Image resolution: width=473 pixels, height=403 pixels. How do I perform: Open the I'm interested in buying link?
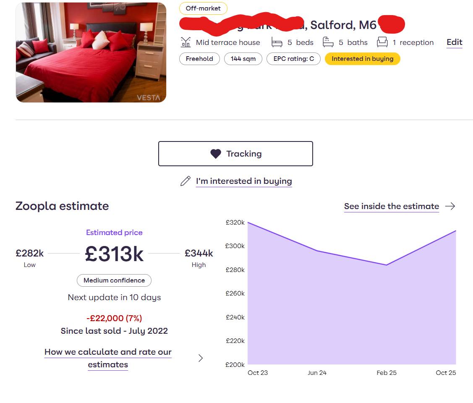244,181
